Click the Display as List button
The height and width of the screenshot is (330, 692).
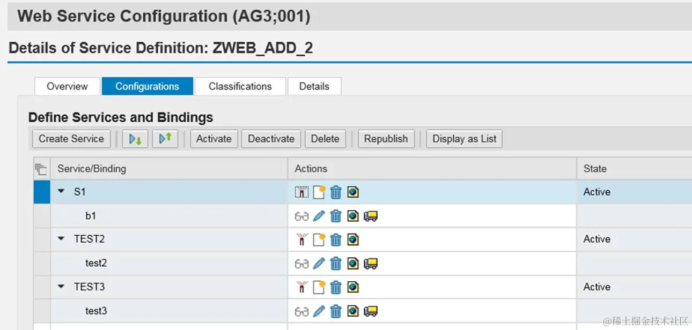tap(465, 139)
